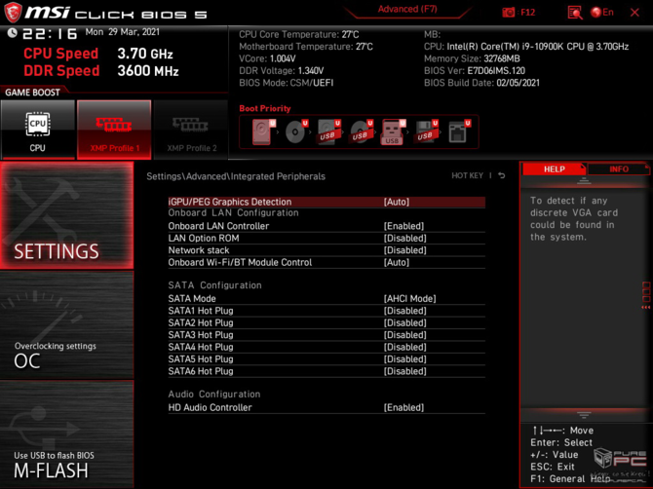Select the SATA6 Hot Plug row
Image resolution: width=653 pixels, height=489 pixels.
326,371
